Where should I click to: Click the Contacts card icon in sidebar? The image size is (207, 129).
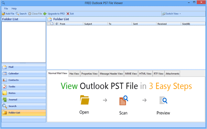pos(5,80)
